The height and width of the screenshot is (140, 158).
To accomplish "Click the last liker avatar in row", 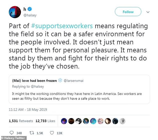I will coord(122,121).
